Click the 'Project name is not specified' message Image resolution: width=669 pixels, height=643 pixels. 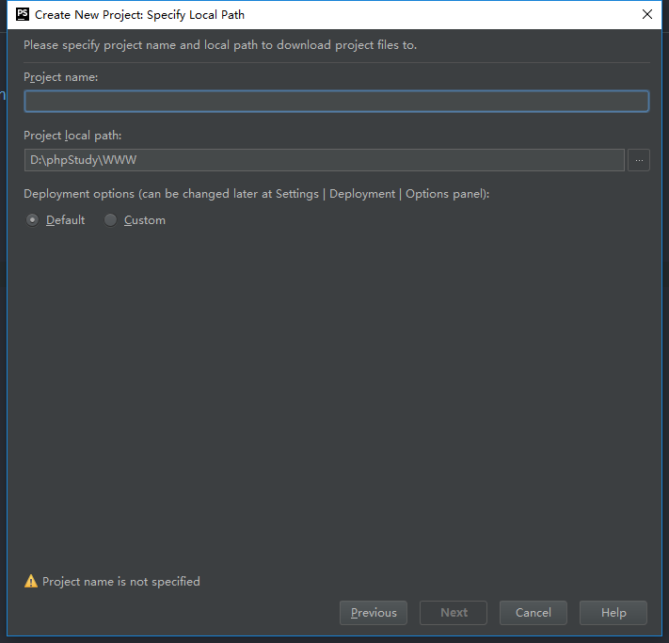click(x=121, y=582)
